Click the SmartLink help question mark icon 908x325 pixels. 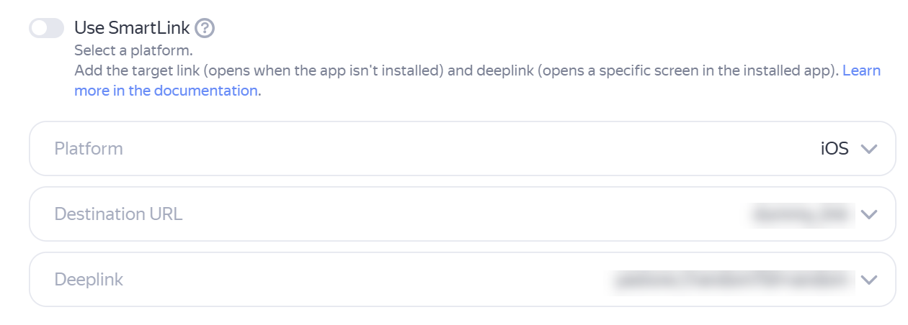[x=205, y=28]
